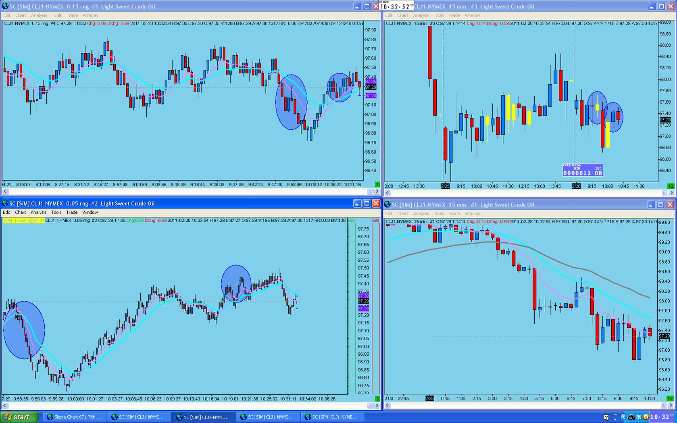677x423 pixels.
Task: Click the 2/25 date marker on the #3 chart
Action: pyautogui.click(x=445, y=186)
